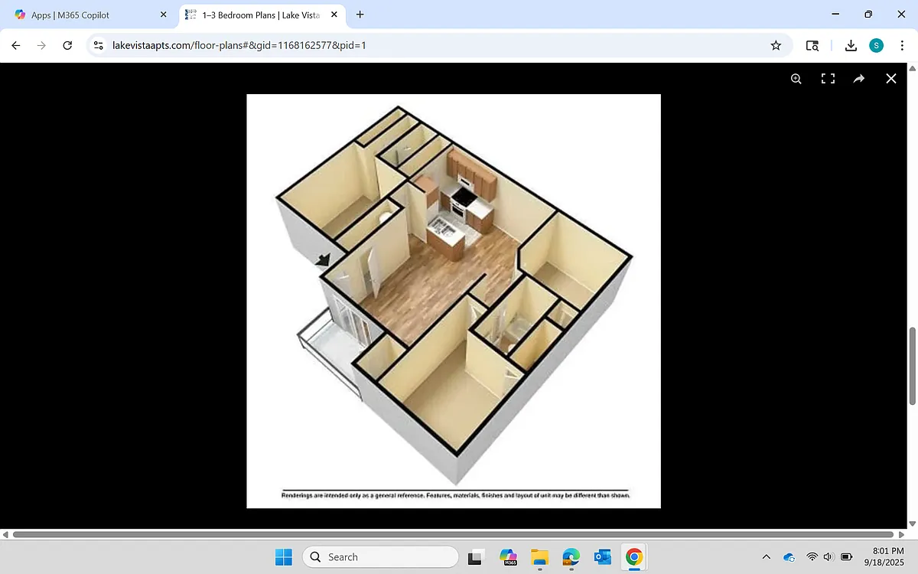Show hidden system tray icons
Screen dimensions: 918x574
pyautogui.click(x=767, y=556)
